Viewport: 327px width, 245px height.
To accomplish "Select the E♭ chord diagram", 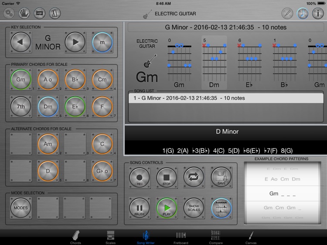I will pyautogui.click(x=249, y=63).
